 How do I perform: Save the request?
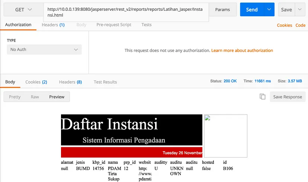(x=286, y=10)
